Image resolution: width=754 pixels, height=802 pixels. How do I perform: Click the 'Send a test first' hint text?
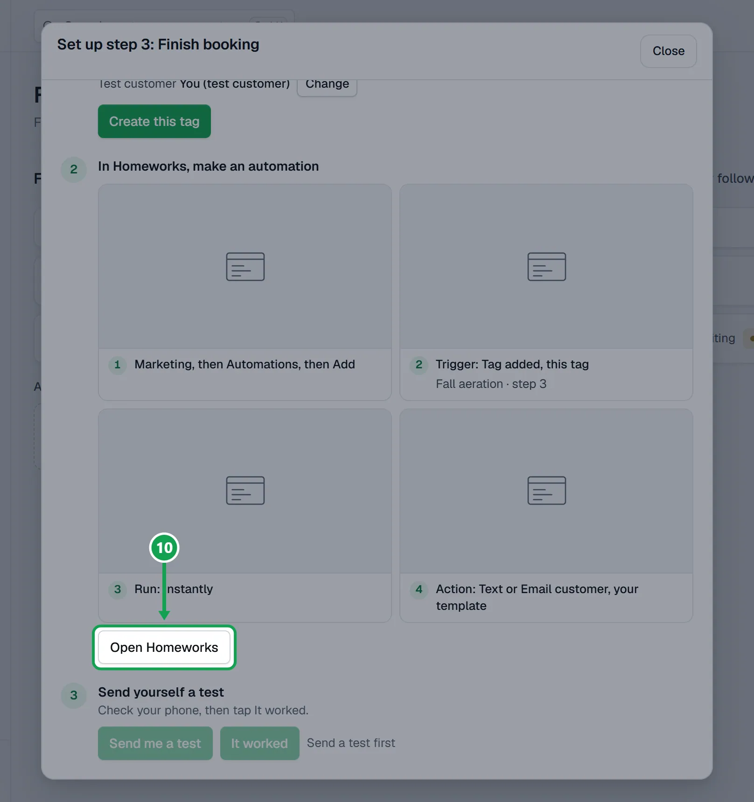click(x=351, y=743)
